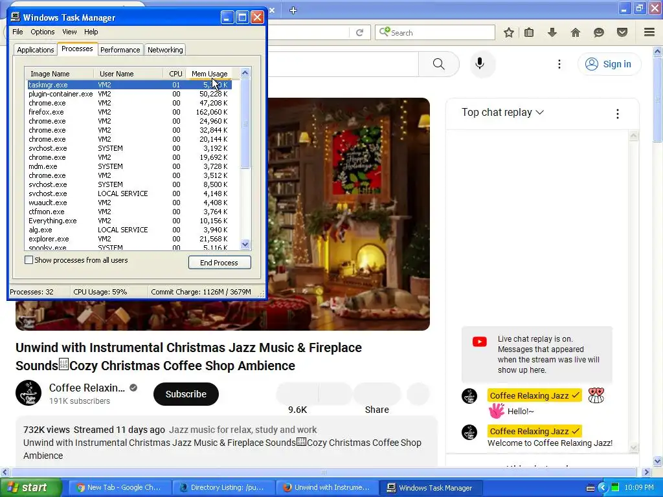Select the explorer.exe process row

[129, 239]
